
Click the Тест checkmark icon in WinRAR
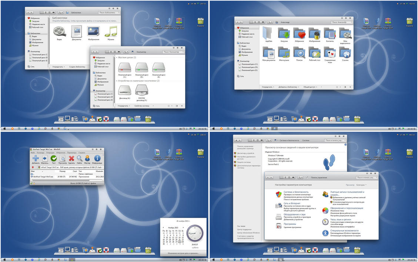(x=54, y=159)
